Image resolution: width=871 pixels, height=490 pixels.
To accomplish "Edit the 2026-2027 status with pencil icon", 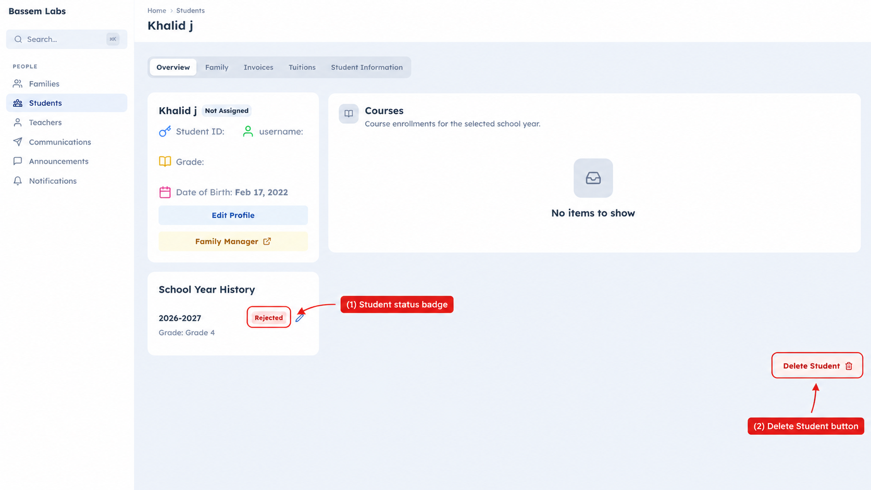I will point(300,318).
